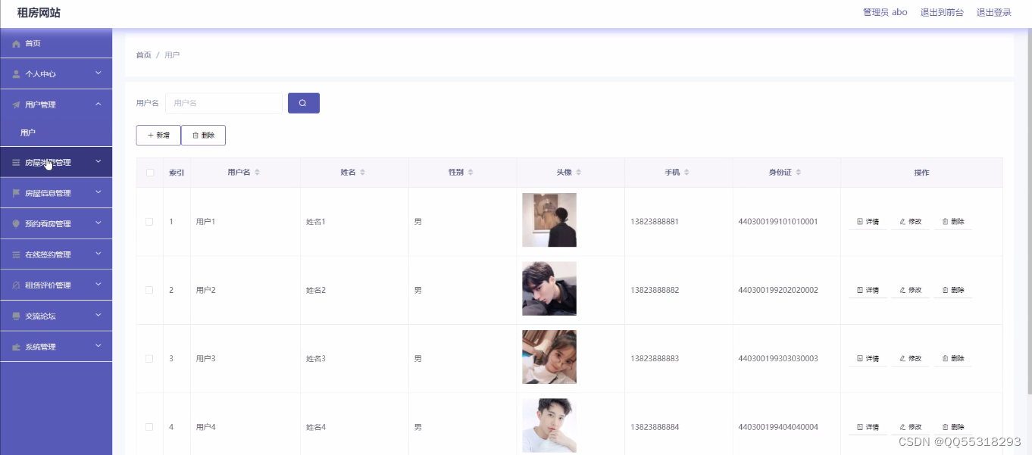The height and width of the screenshot is (455, 1032).
Task: Click 删除 for 用户3
Action: [952, 358]
